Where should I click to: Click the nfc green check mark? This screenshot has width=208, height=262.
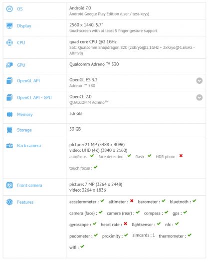coord(177,224)
